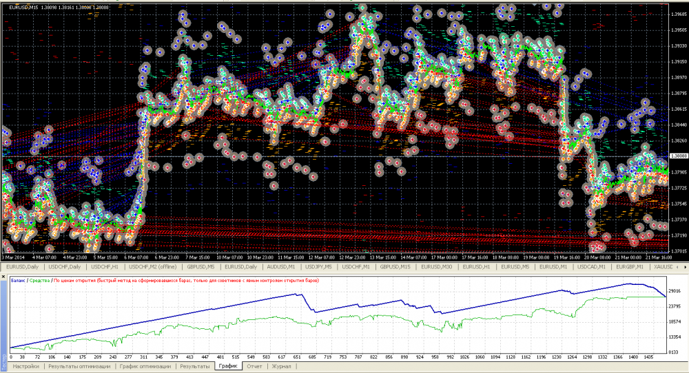Click the Средства legend label
Screen dimensions: 689x373
pyautogui.click(x=39, y=280)
